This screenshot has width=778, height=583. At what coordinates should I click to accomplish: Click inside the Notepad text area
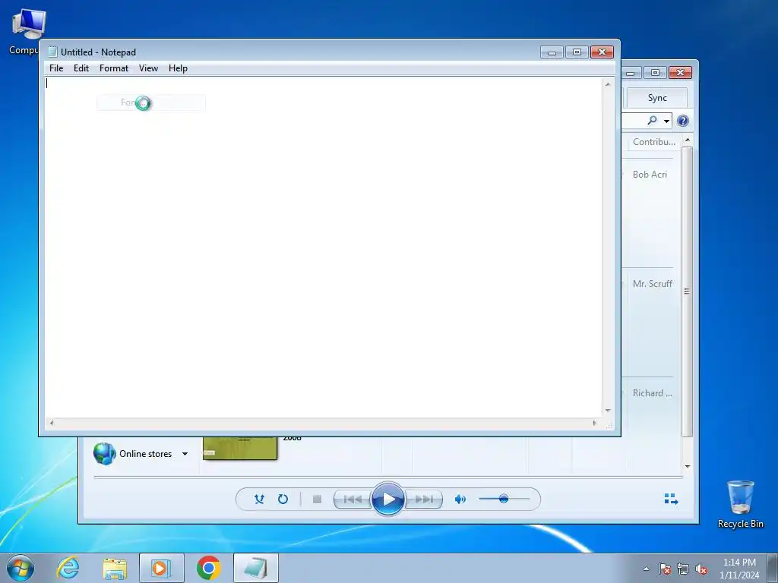pyautogui.click(x=324, y=247)
